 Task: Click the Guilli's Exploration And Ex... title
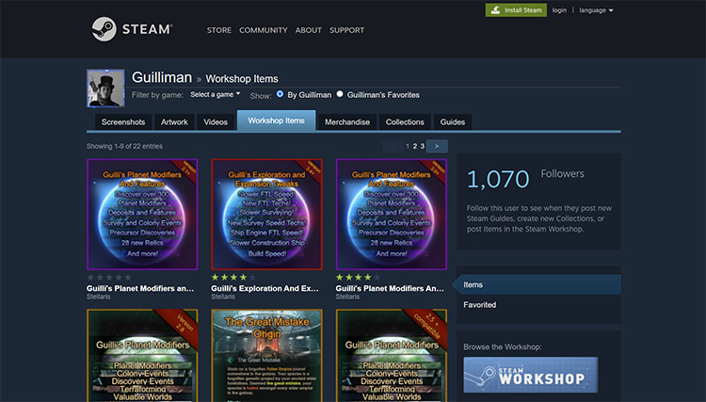click(x=265, y=289)
